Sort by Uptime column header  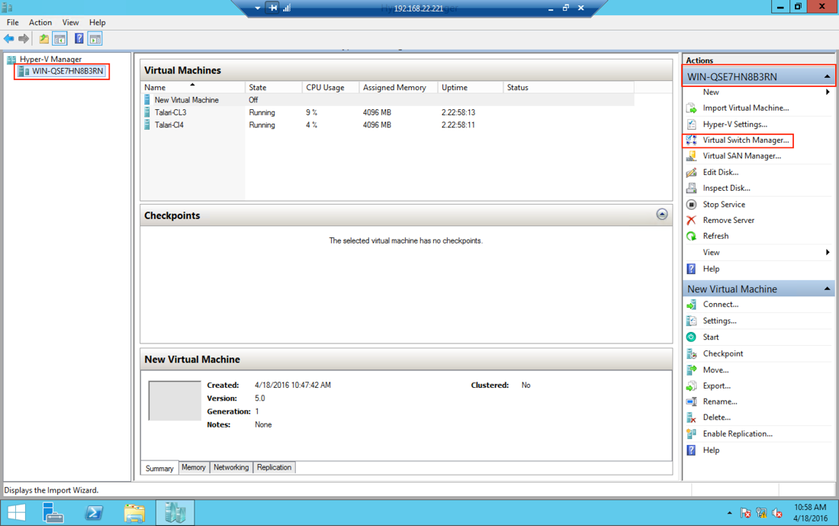(471, 87)
